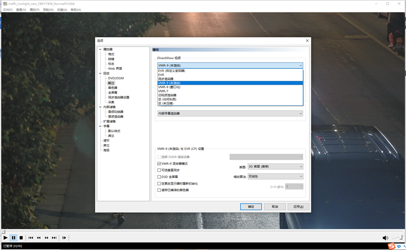Screen dimensions: 406x250
Task: Click the 确定 button to confirm options
Action: coord(251,207)
